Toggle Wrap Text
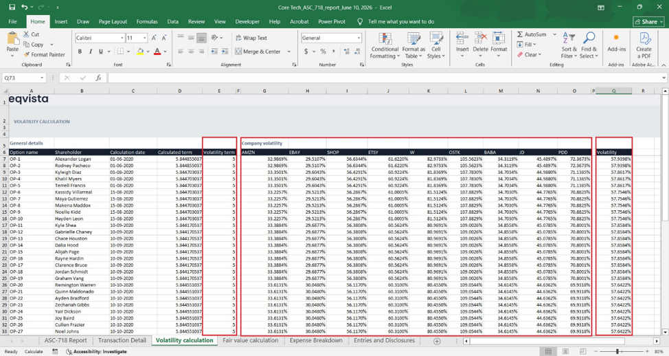The image size is (669, 356). click(251, 38)
